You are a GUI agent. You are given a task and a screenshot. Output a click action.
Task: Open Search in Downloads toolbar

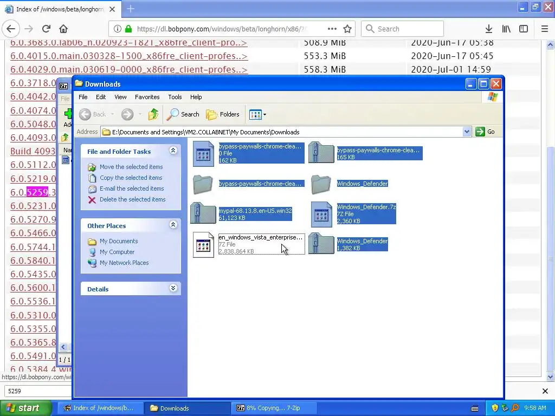pyautogui.click(x=183, y=114)
